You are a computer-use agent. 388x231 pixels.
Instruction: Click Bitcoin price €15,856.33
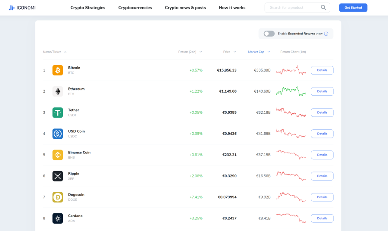pos(227,70)
